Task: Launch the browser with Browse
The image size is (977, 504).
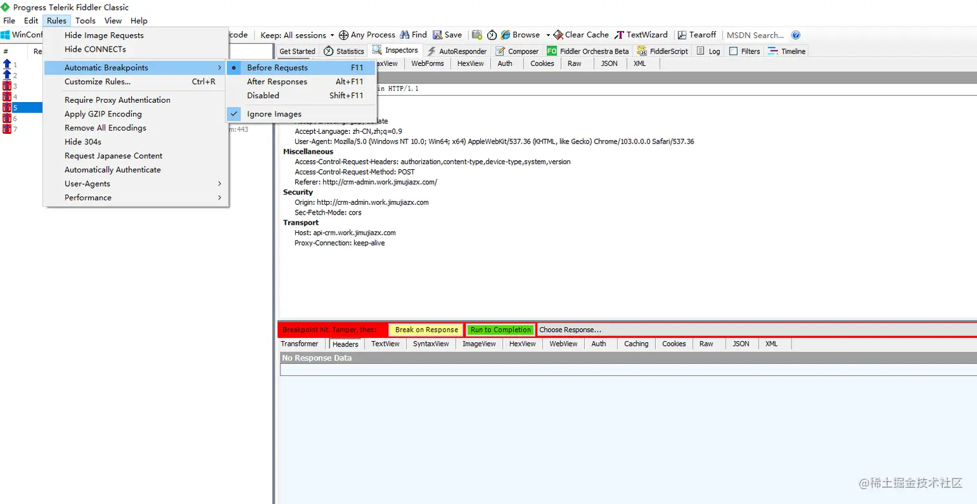Action: (x=520, y=35)
